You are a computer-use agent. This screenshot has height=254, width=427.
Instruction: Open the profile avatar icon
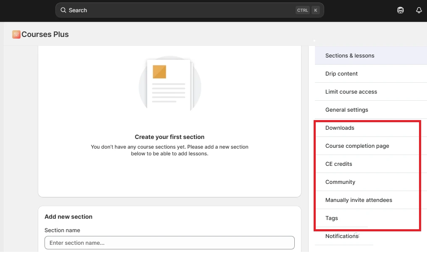400,10
